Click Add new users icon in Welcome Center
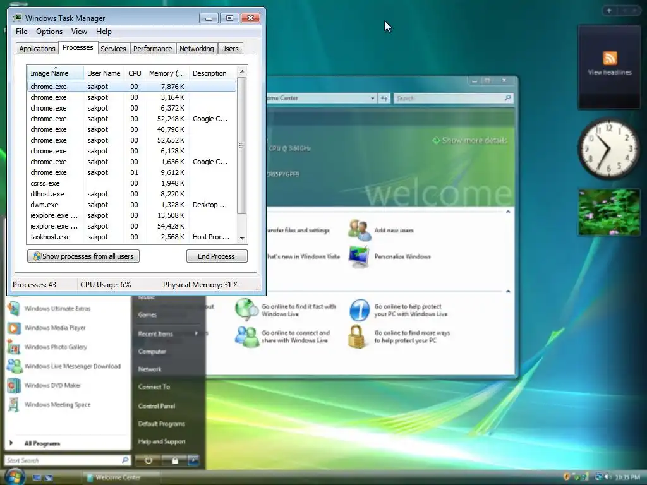 point(359,230)
